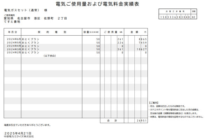Click the amount 10627
Image resolution: width=205 pixels, height=140 pixels.
pos(142,49)
